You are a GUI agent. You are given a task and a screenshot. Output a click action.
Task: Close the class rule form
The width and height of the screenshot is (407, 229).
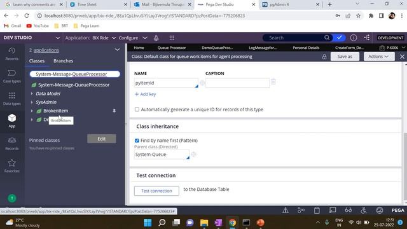tap(402, 57)
